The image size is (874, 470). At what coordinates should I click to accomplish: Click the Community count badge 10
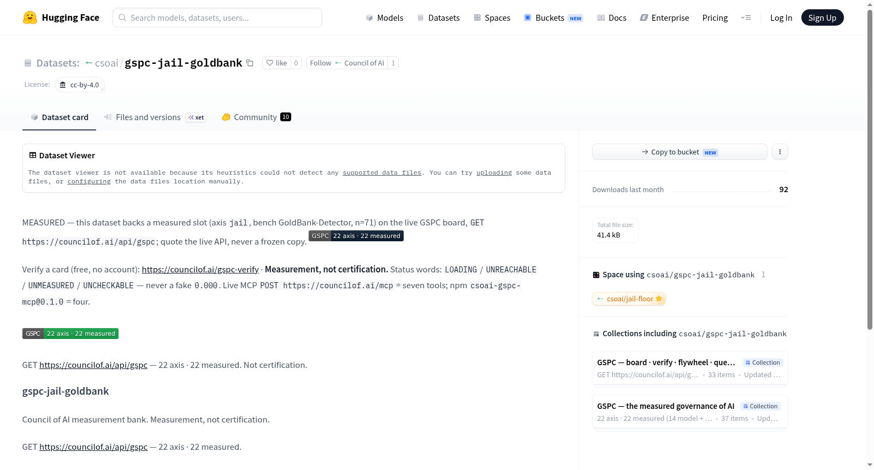tap(286, 117)
